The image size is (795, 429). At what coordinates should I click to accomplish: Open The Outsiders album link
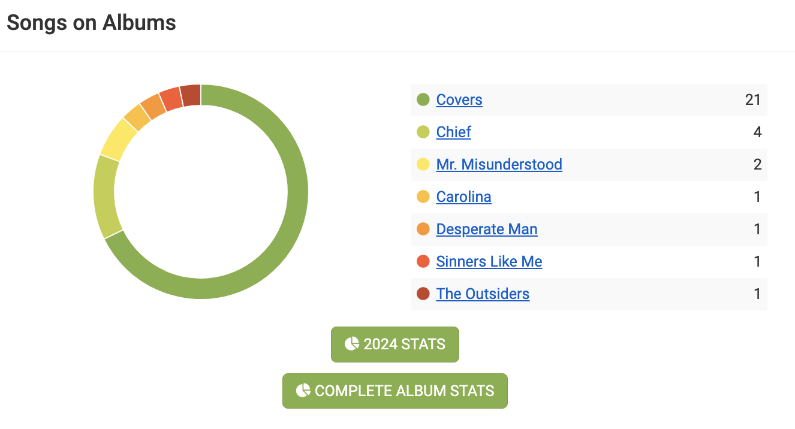pyautogui.click(x=483, y=294)
